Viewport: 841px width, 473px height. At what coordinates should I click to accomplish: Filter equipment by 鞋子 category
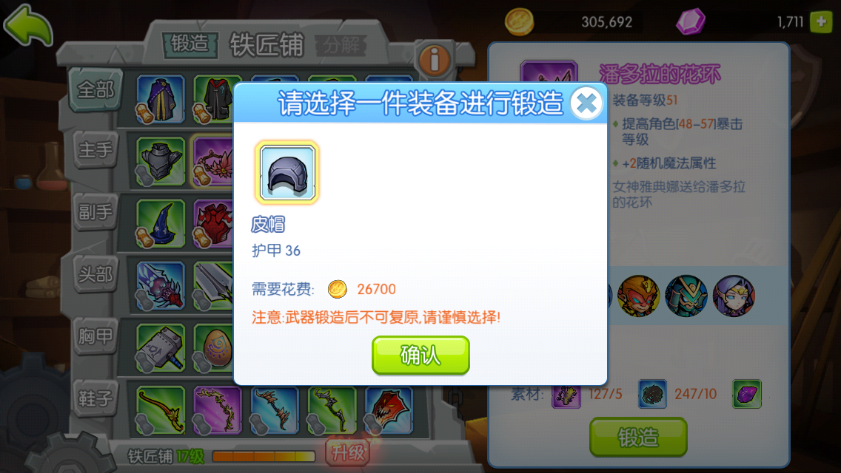pos(96,398)
